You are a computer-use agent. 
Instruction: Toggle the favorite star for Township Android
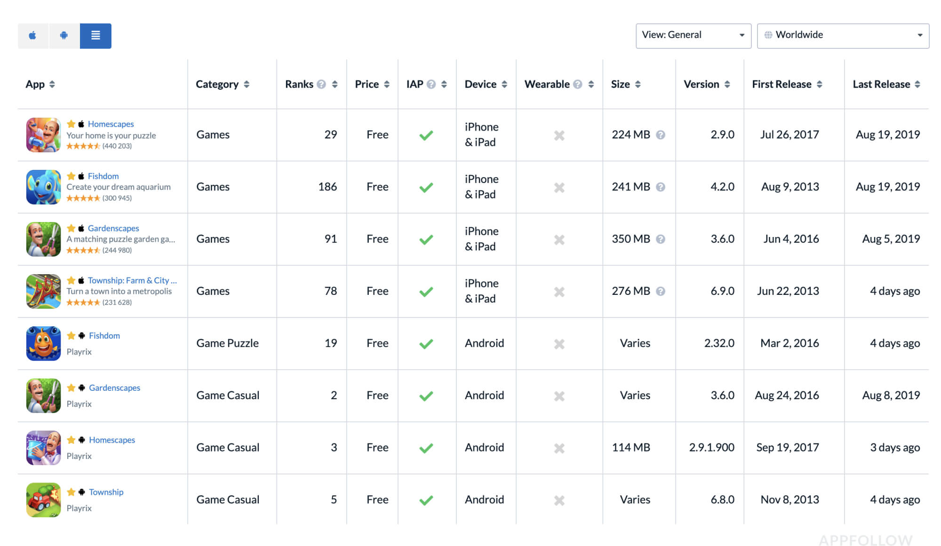[x=71, y=492]
